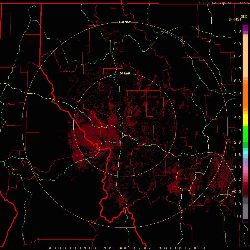The height and width of the screenshot is (250, 250).
Task: Click the 5.0 value on the color scale
Action: [x=237, y=105]
